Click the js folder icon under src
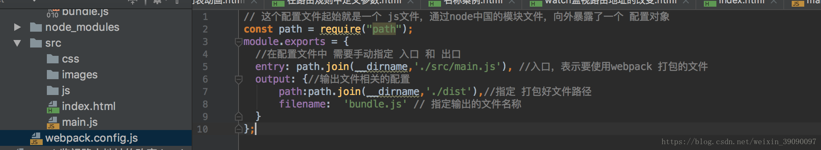Screen dimensions: 821x150 (x=53, y=90)
